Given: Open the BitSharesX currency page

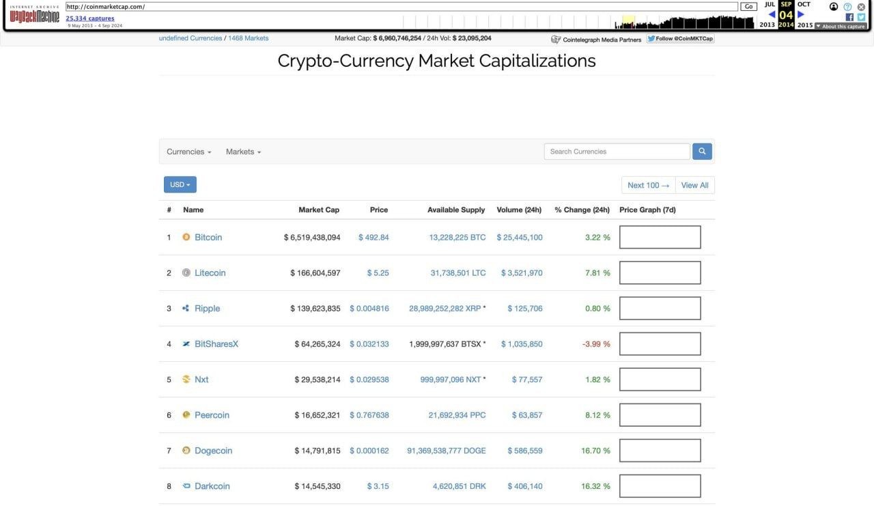Looking at the screenshot, I should pyautogui.click(x=216, y=343).
